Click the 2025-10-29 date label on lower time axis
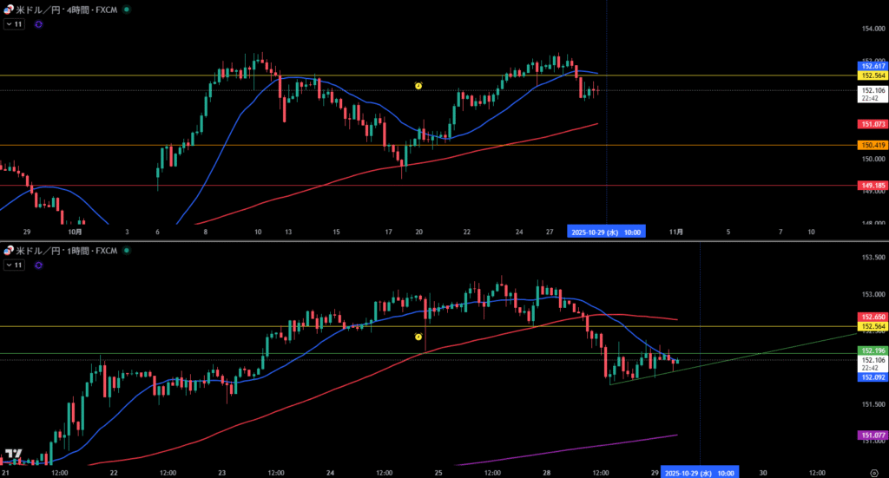The image size is (889, 478). click(x=700, y=472)
